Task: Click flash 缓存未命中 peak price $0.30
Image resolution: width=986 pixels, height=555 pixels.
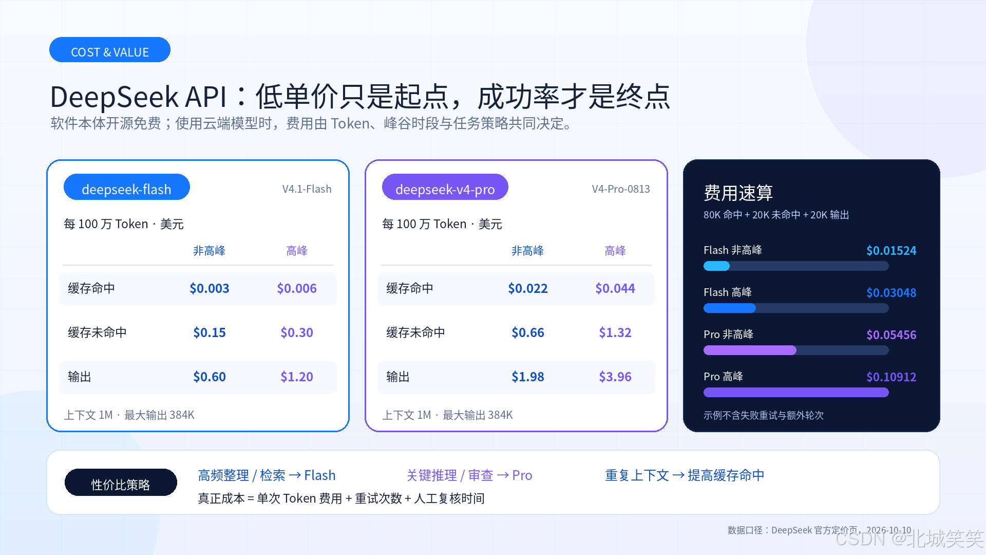Action: 297,332
